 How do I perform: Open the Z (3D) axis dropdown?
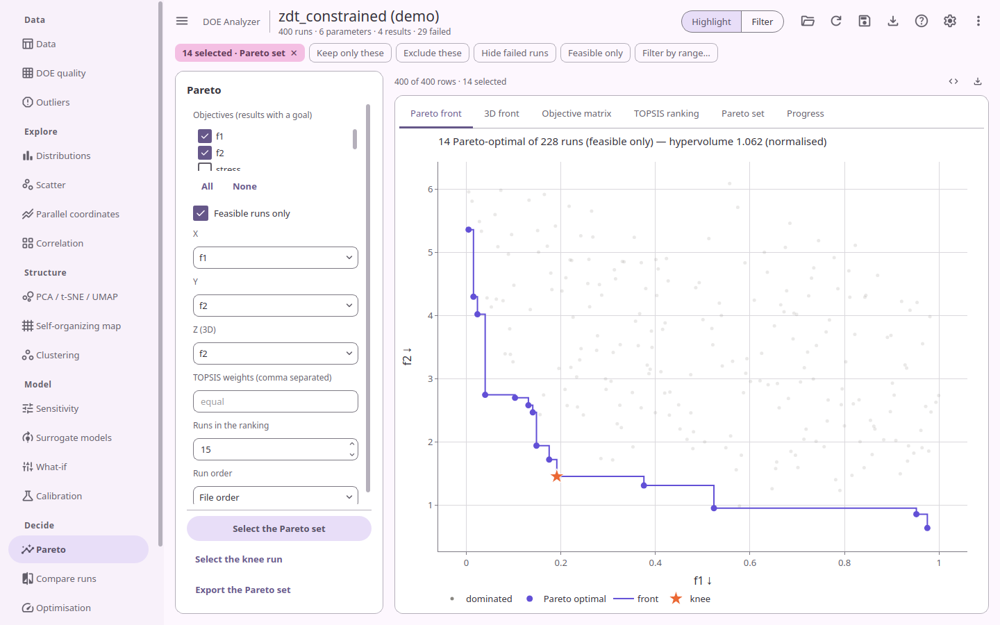coord(276,353)
